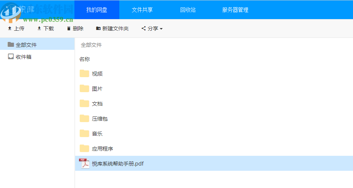
Task: Click the 上传 button label
Action: [x=19, y=28]
